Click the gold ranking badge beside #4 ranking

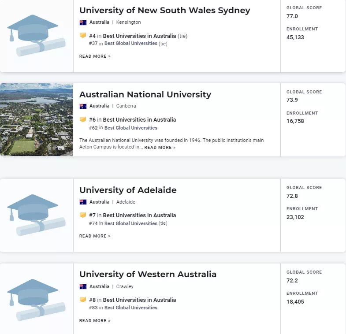coord(83,35)
